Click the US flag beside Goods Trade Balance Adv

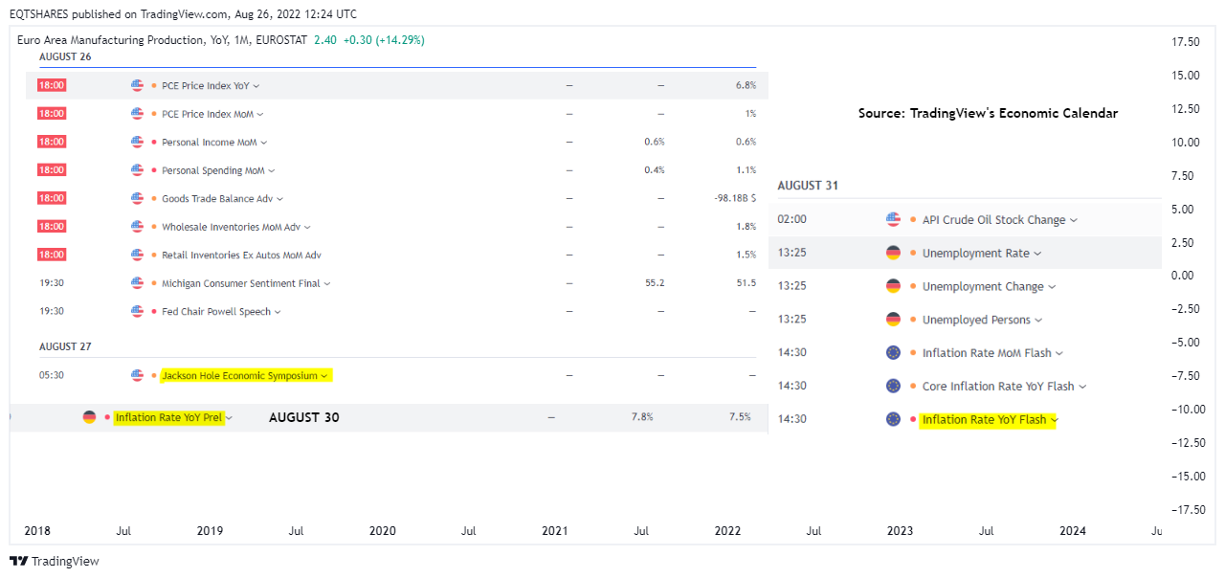[x=137, y=198]
